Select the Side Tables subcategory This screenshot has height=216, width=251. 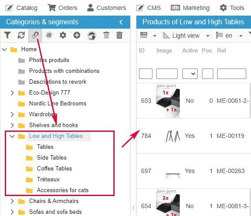(x=52, y=157)
